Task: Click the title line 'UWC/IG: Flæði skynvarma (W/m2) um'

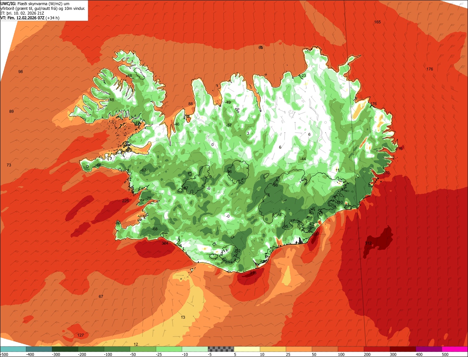Action: pyautogui.click(x=35, y=3)
